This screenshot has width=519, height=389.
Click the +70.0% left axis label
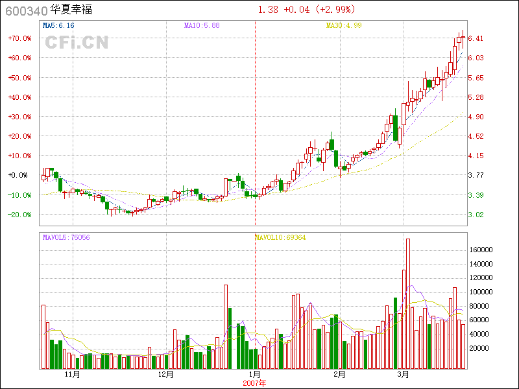pos(19,38)
